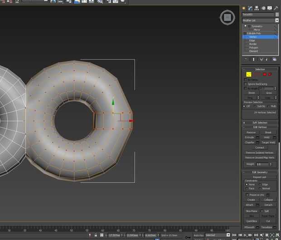Screen dimensions: 281x240
Task: Open the Motion command panel tab
Action: pos(263,8)
